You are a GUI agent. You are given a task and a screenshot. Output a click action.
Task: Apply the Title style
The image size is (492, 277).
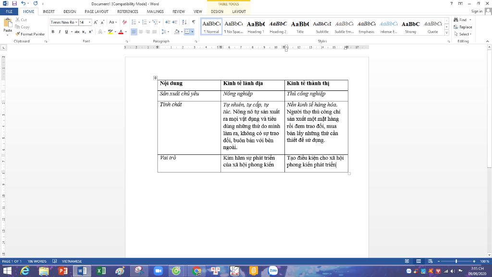(300, 27)
